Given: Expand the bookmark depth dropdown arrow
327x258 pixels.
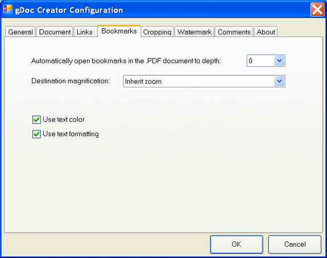Looking at the screenshot, I should click(279, 61).
